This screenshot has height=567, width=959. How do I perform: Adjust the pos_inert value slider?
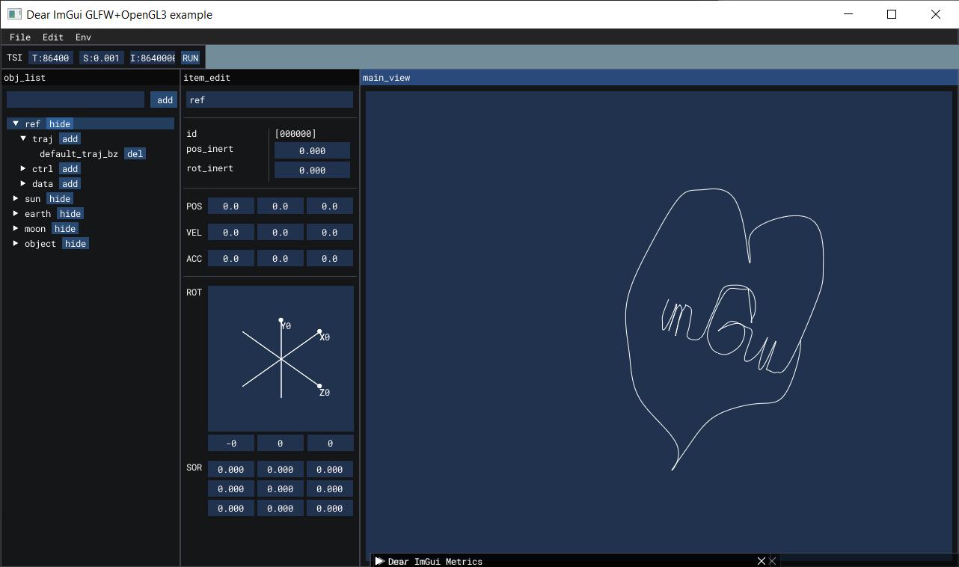coord(312,150)
